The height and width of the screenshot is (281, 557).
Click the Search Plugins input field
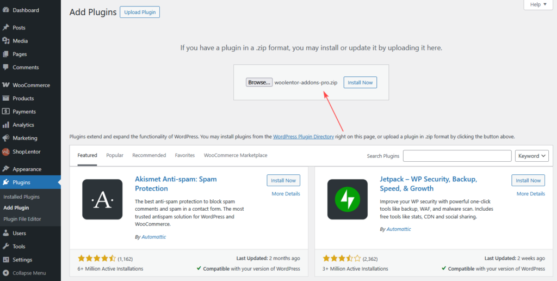click(x=457, y=156)
